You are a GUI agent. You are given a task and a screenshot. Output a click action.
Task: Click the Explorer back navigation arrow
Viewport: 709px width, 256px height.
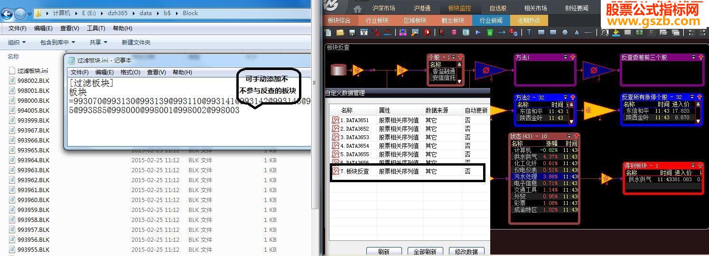click(x=7, y=14)
